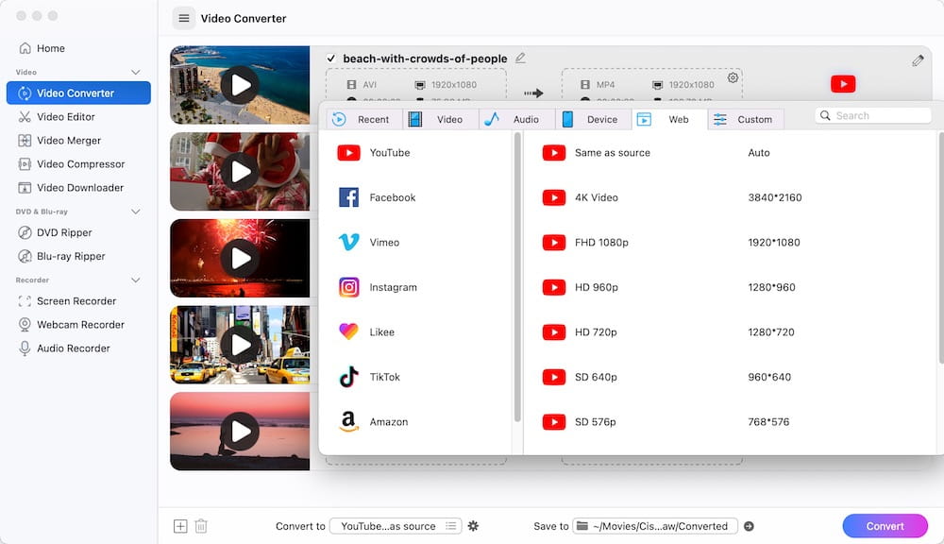
Task: Select Video Converter in the sidebar
Action: 78,93
